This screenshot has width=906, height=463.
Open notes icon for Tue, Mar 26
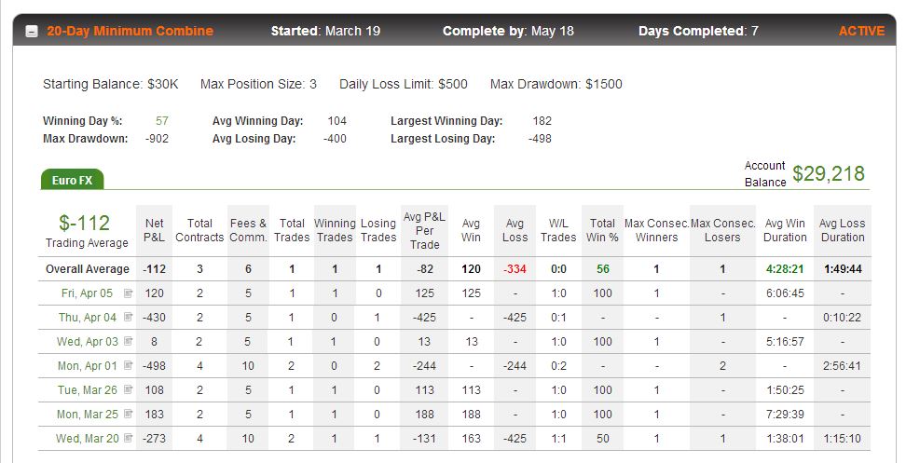(x=129, y=389)
